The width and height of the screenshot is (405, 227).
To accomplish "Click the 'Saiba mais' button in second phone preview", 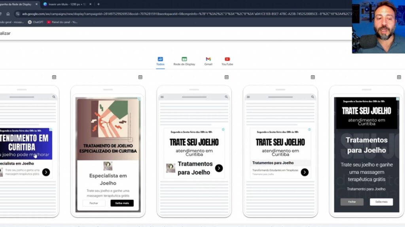I will point(122,203).
